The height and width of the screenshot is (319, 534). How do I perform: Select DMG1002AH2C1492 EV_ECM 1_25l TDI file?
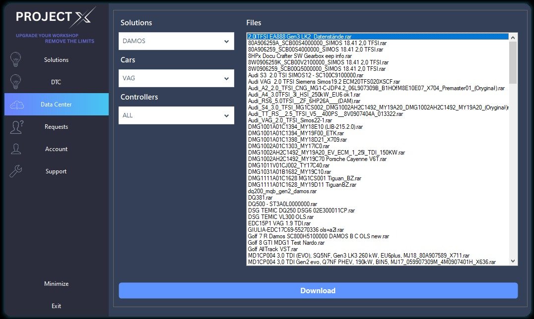click(378, 153)
